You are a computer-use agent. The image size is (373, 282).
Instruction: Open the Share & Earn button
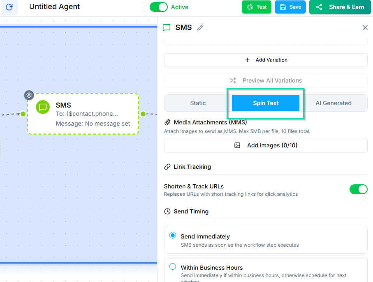[340, 7]
